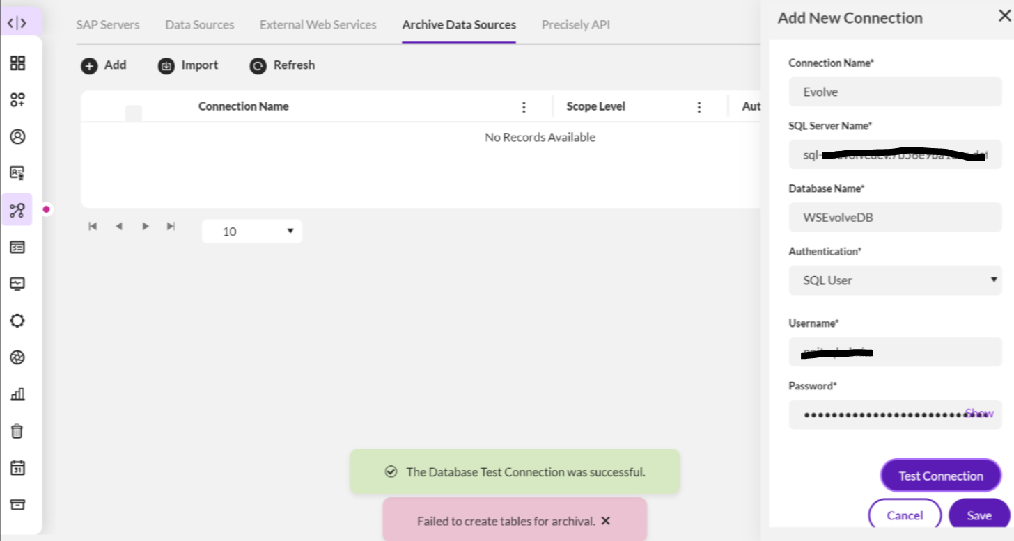Open the dashboard grid icon in sidebar
The width and height of the screenshot is (1014, 541).
pos(17,63)
